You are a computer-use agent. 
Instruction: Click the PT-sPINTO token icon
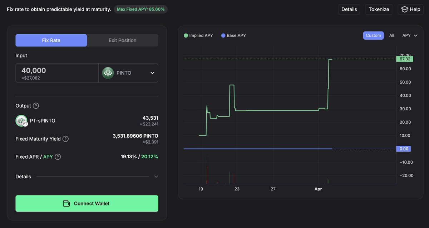point(21,121)
